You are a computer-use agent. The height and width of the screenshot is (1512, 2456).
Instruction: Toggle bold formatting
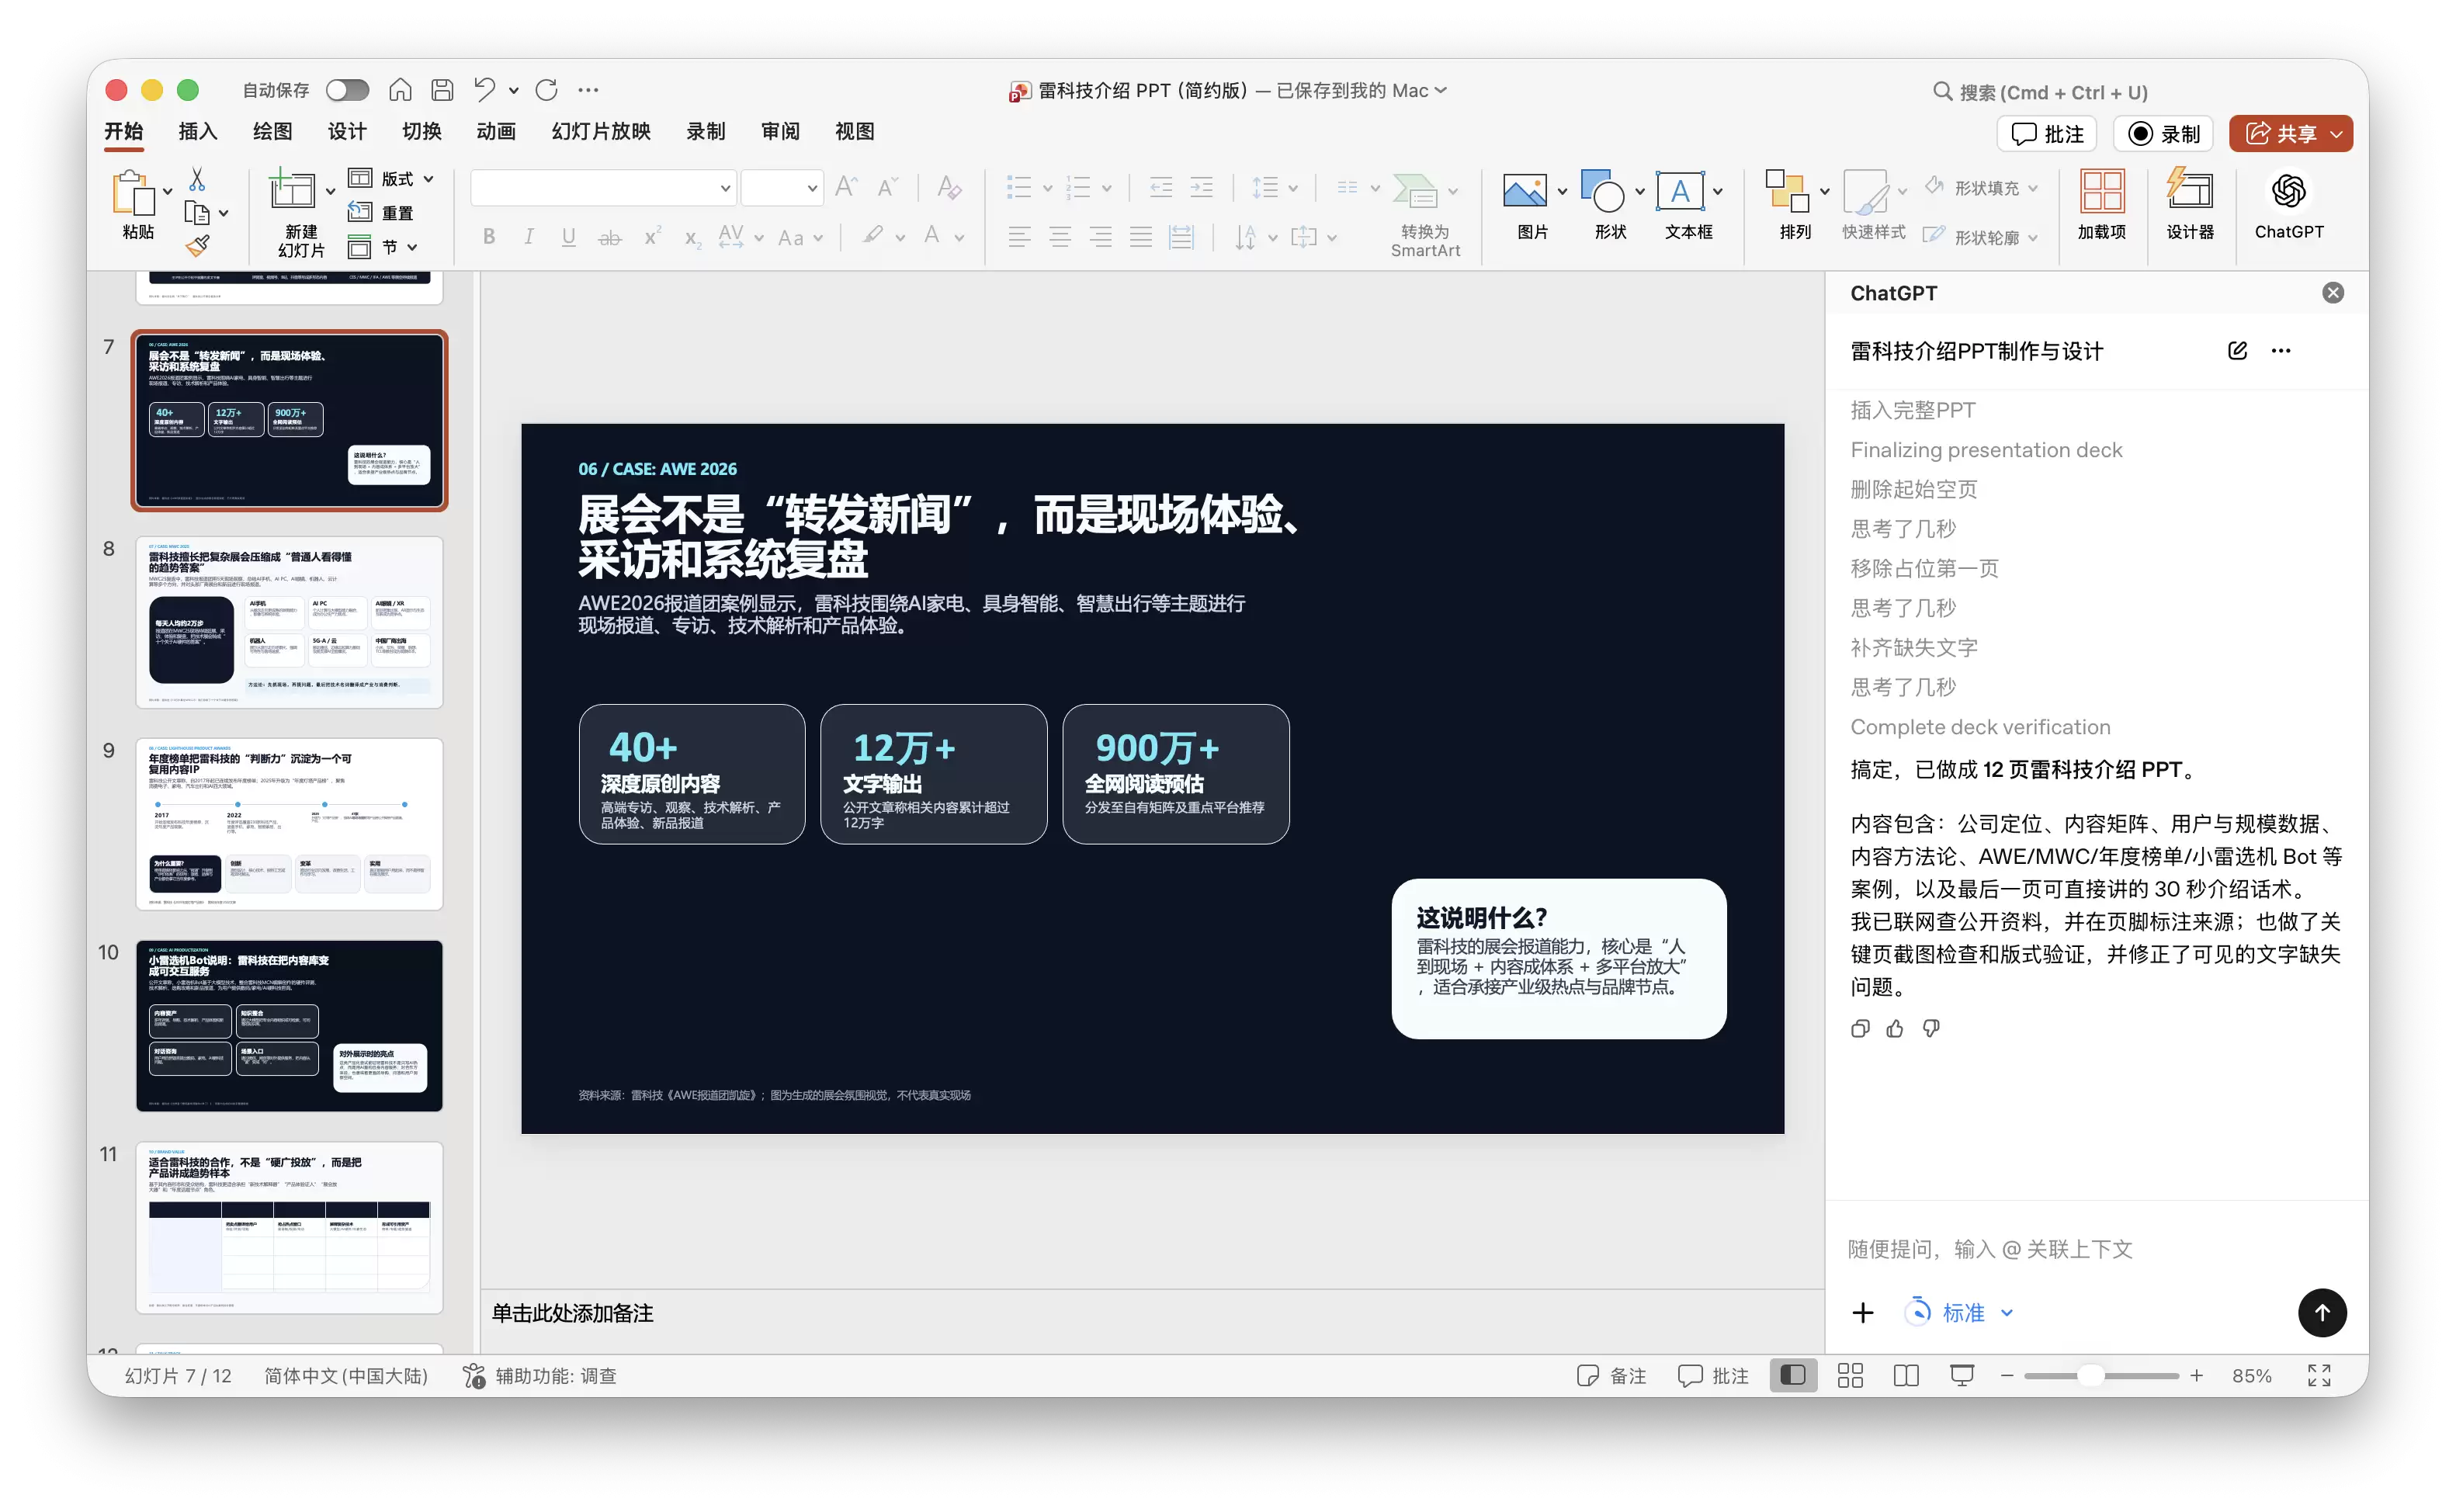(488, 237)
